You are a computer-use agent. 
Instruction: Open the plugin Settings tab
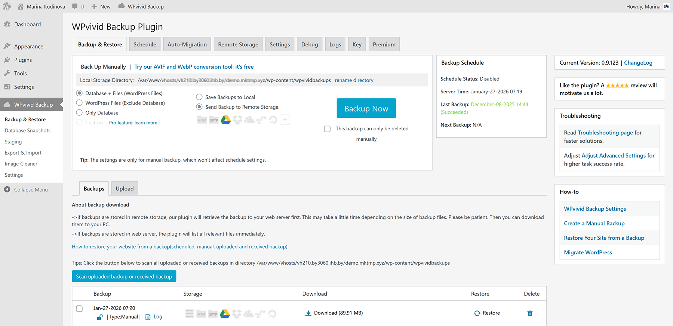pyautogui.click(x=280, y=44)
